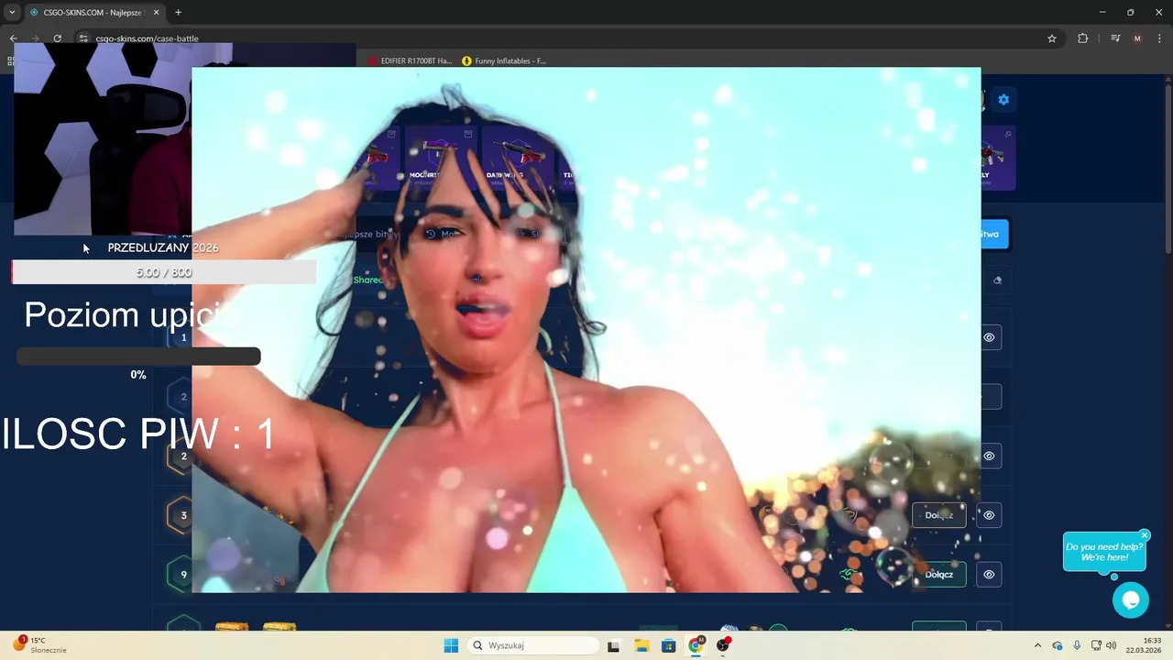Open the OBS icon in taskbar
The height and width of the screenshot is (660, 1173).
tap(724, 645)
